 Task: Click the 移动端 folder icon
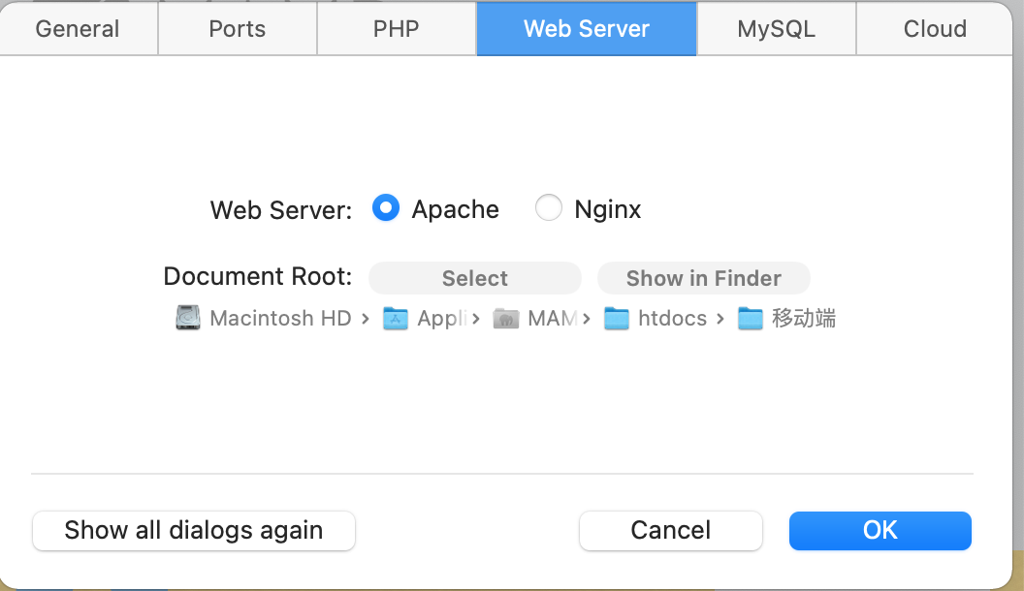point(751,318)
